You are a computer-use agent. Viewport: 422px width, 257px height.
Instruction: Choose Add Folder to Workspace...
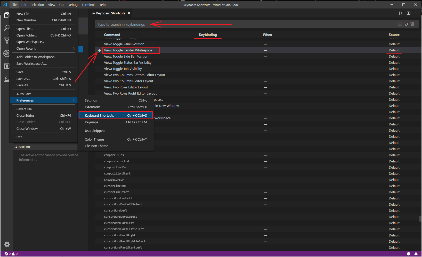44,57
